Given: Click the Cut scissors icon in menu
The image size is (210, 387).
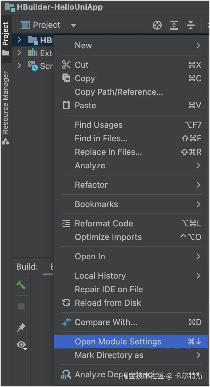Looking at the screenshot, I should pos(66,65).
